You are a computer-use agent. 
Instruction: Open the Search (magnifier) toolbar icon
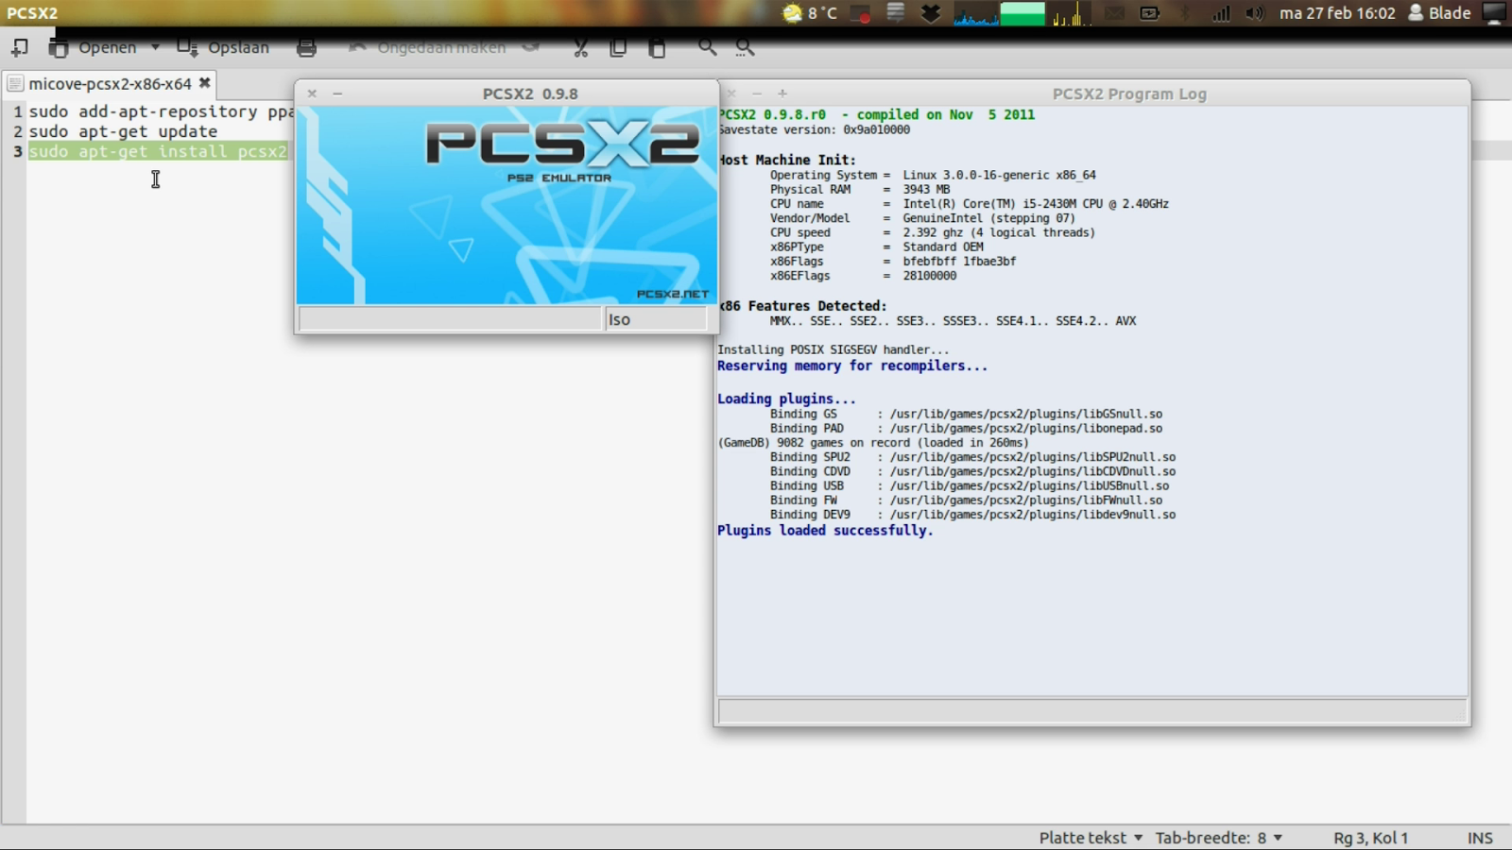[x=708, y=46]
